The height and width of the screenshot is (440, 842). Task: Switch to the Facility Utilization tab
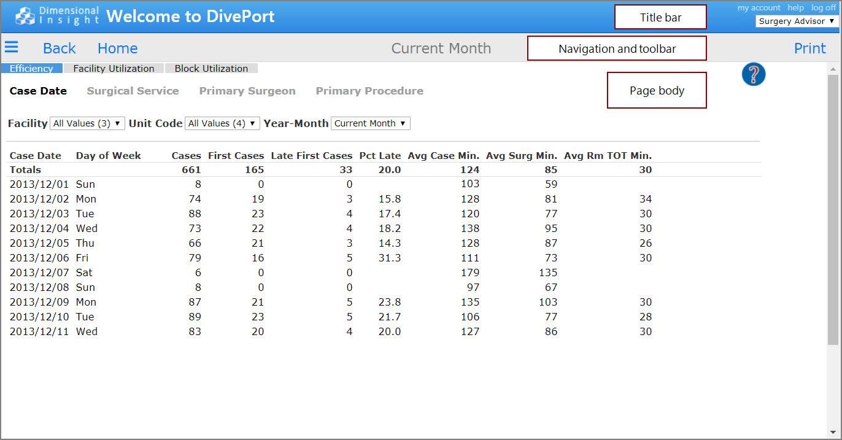tap(114, 68)
